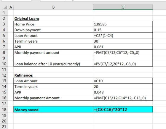
Task: Click 'Loan Amount' label in row 5
Action: coord(53,36)
